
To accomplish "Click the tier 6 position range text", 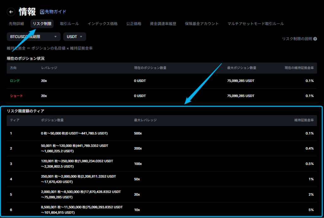I will 82,210.
